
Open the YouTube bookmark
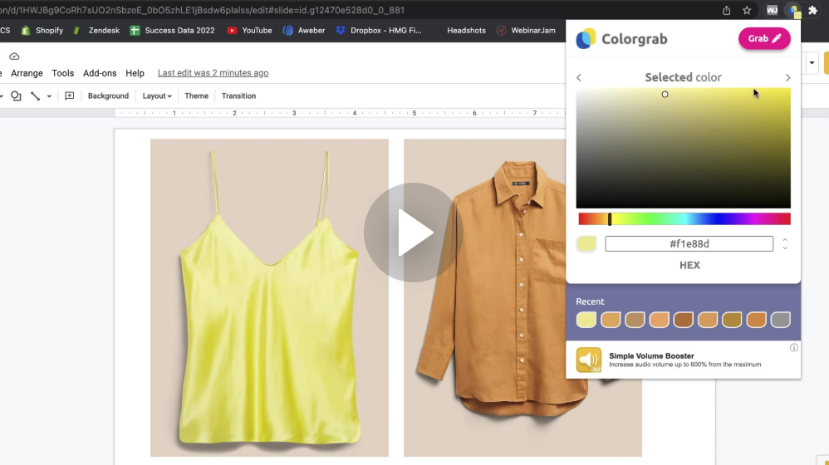(249, 31)
